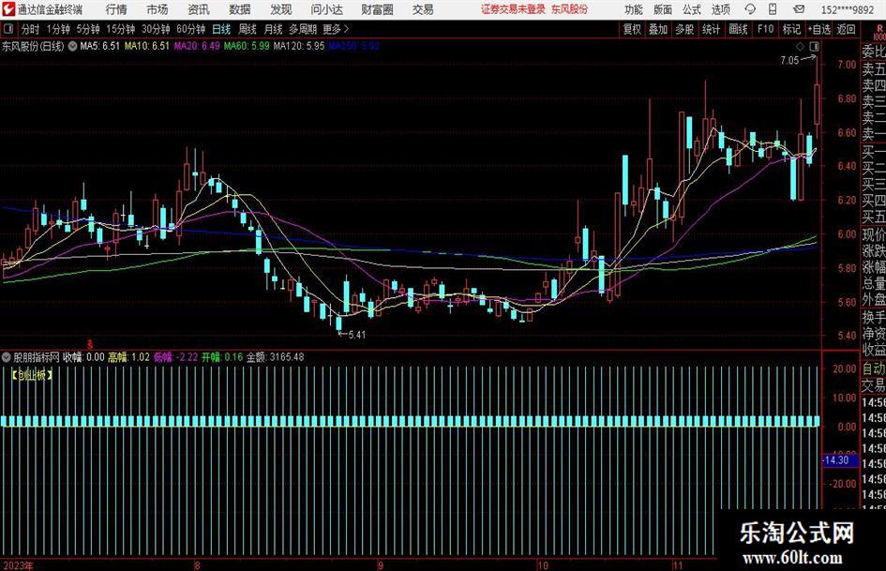Image resolution: width=886 pixels, height=571 pixels.
Task: Click the 现价 row in the quote panel
Action: pyautogui.click(x=874, y=234)
